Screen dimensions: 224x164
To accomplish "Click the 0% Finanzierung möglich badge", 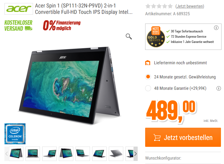I will 62,25.
